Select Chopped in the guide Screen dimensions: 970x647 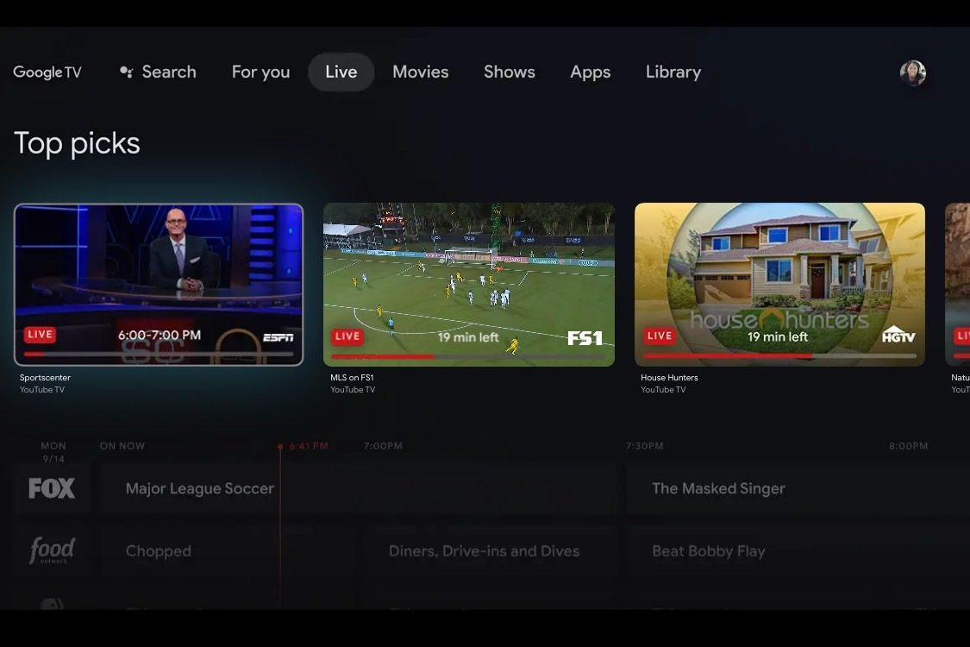point(228,551)
